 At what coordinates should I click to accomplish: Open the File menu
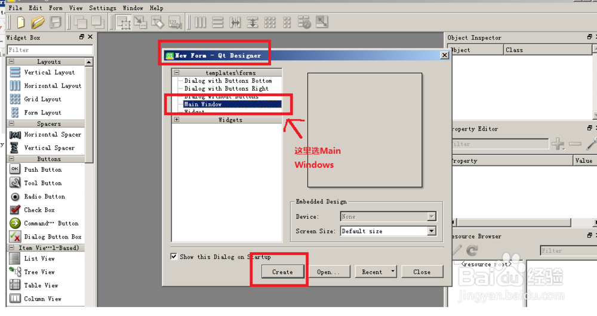(16, 8)
